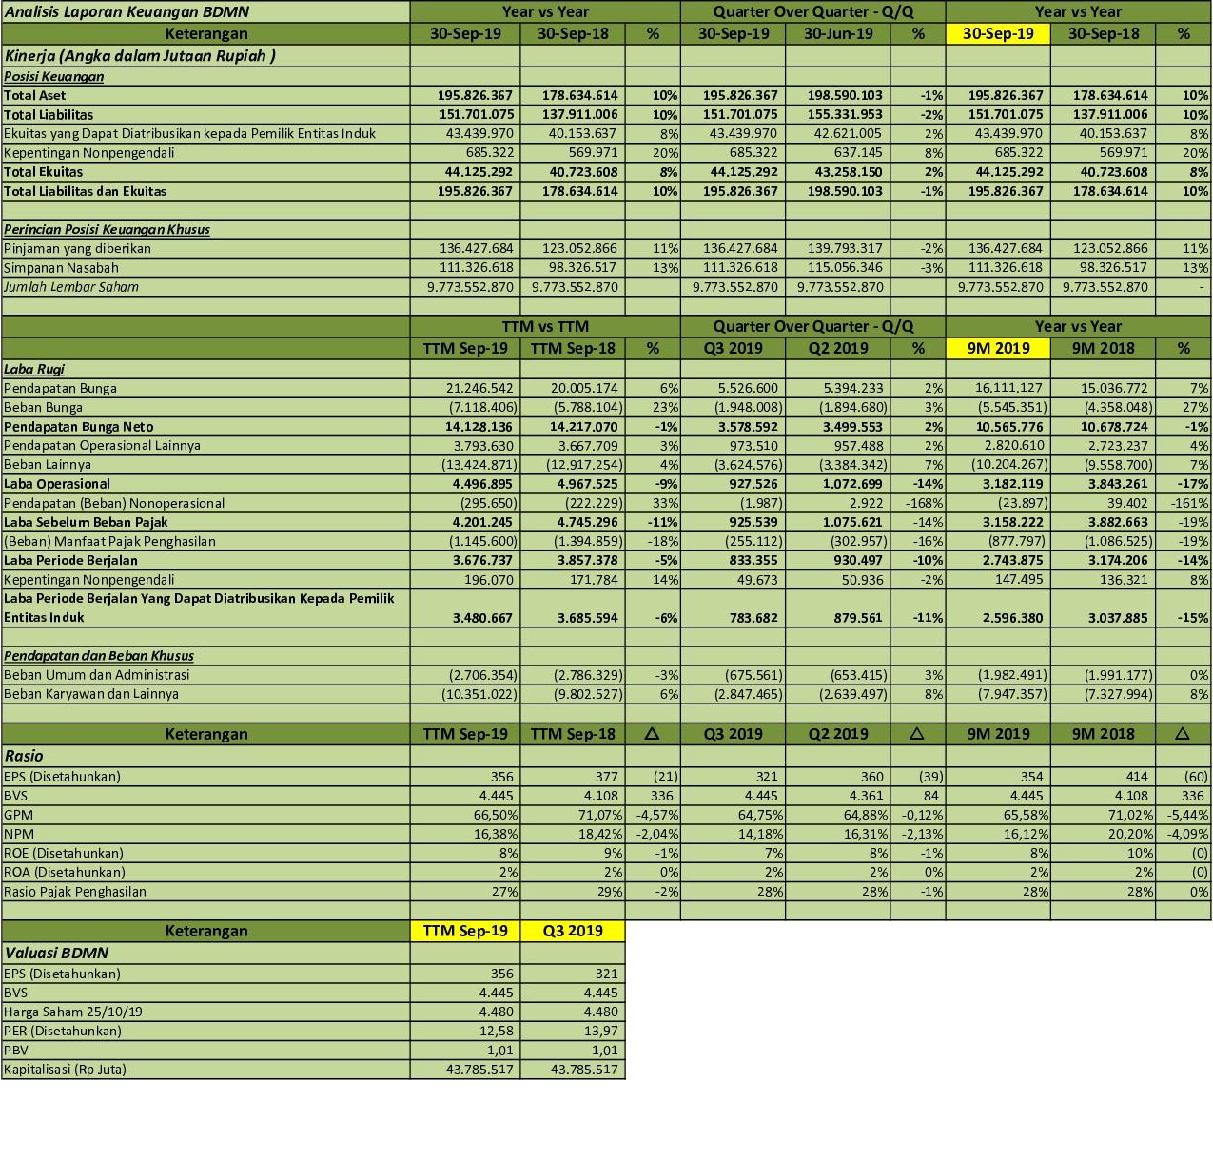Click the yellow 'Q3 2019' valuation header
This screenshot has height=1157, width=1213.
573,931
